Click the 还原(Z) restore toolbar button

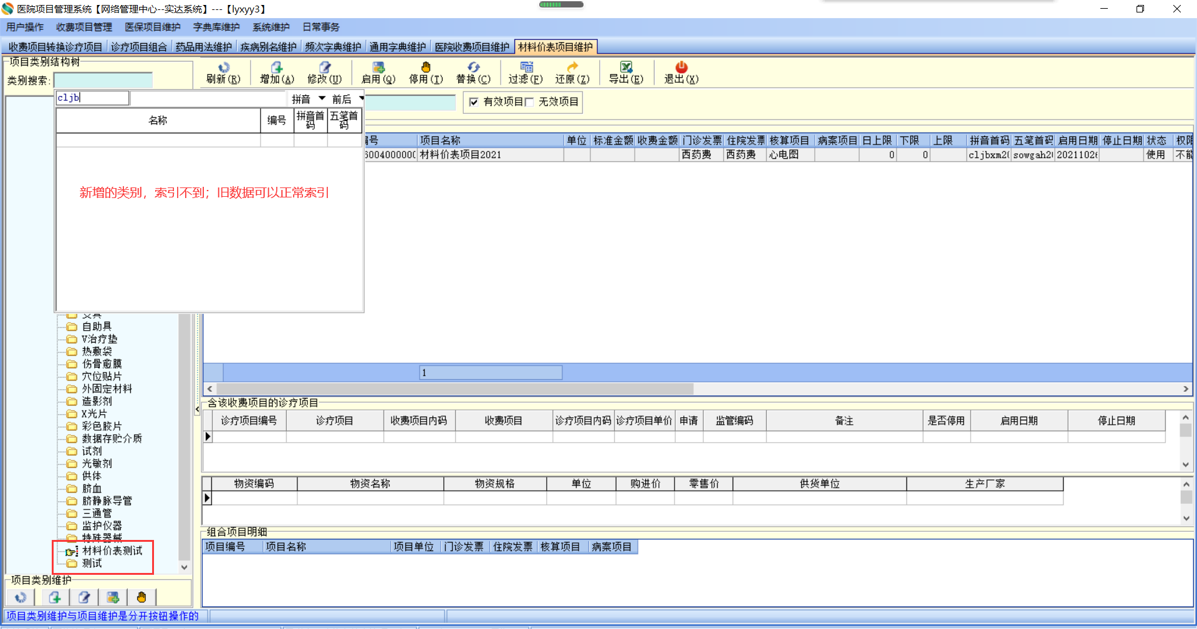point(572,72)
